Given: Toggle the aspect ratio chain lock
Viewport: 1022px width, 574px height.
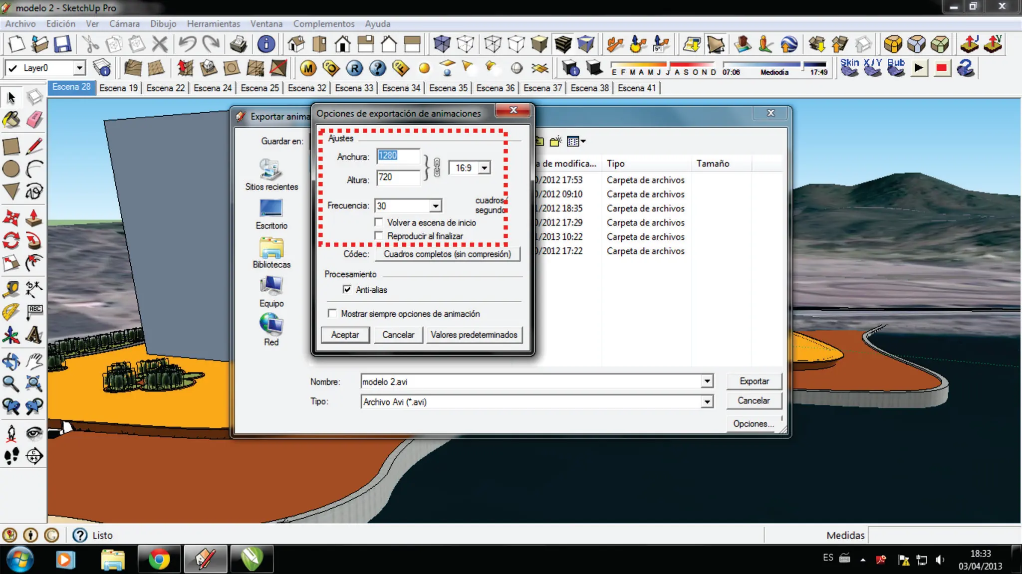Looking at the screenshot, I should (437, 168).
